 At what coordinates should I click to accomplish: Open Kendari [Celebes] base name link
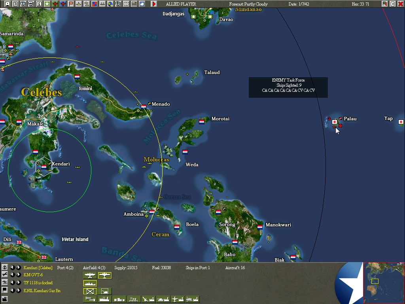pos(38,268)
